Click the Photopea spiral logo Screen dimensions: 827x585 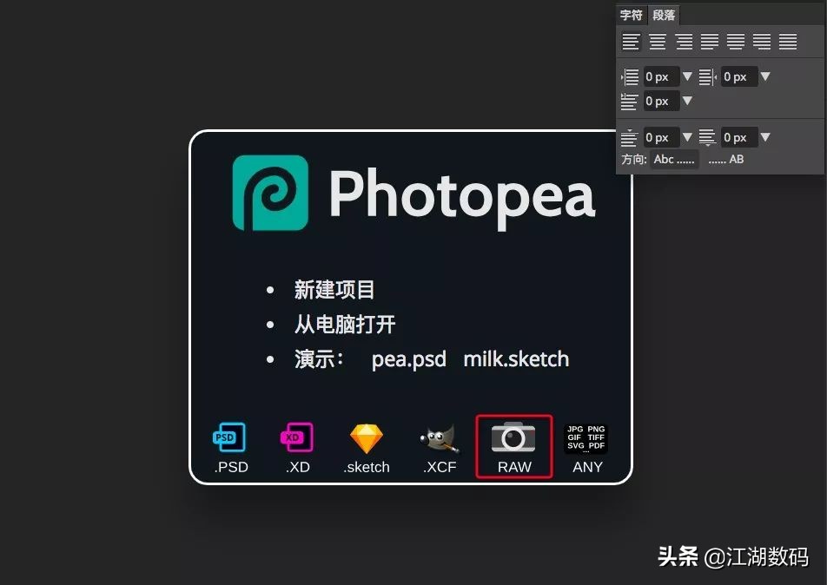tap(270, 193)
